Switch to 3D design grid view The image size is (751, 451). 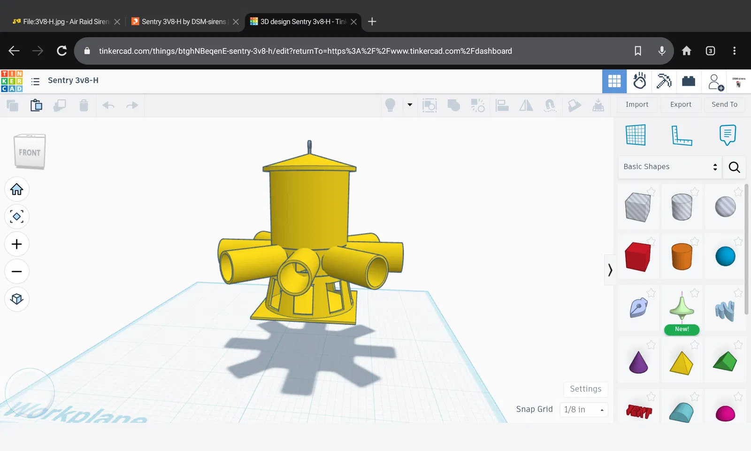click(x=614, y=81)
